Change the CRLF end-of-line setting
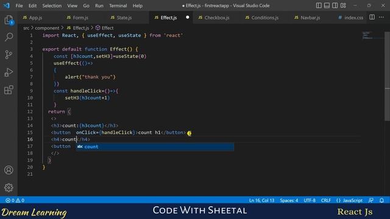The height and width of the screenshot is (219, 390). pos(326,200)
